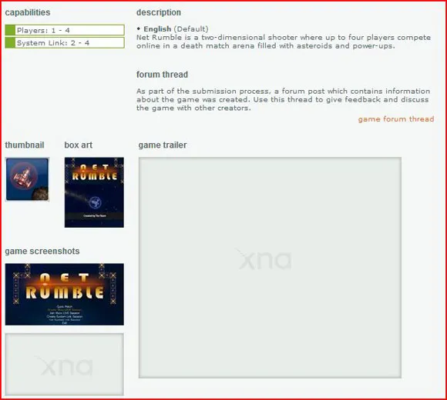447x400 pixels.
Task: Open the spaceship thumbnail image
Action: (28, 179)
